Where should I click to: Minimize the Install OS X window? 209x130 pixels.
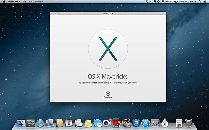tap(55, 13)
